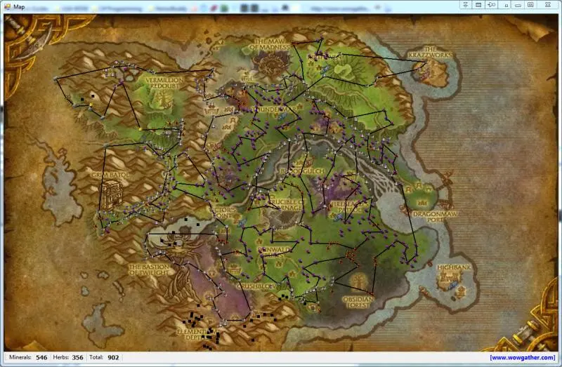Screen dimensions: 562x367
Task: Click the Total count 902
Action: point(113,357)
